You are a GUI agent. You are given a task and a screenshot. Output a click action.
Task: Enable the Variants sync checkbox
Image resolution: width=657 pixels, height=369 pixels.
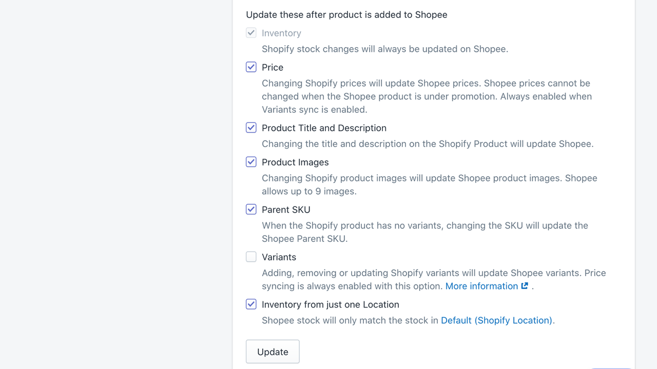tap(251, 256)
